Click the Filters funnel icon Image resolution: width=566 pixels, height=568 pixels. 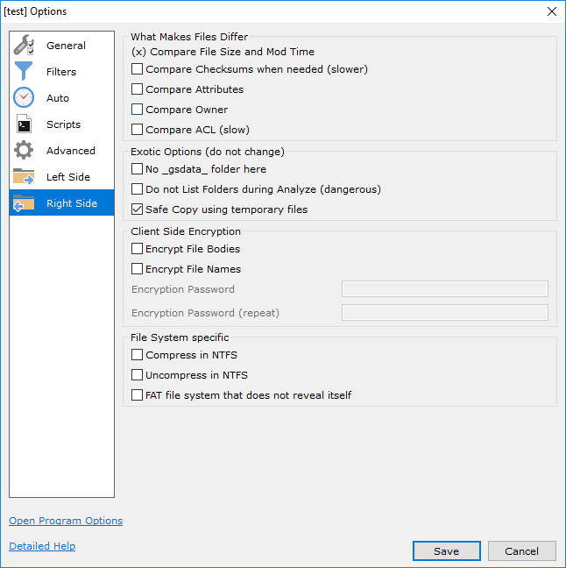[x=24, y=72]
